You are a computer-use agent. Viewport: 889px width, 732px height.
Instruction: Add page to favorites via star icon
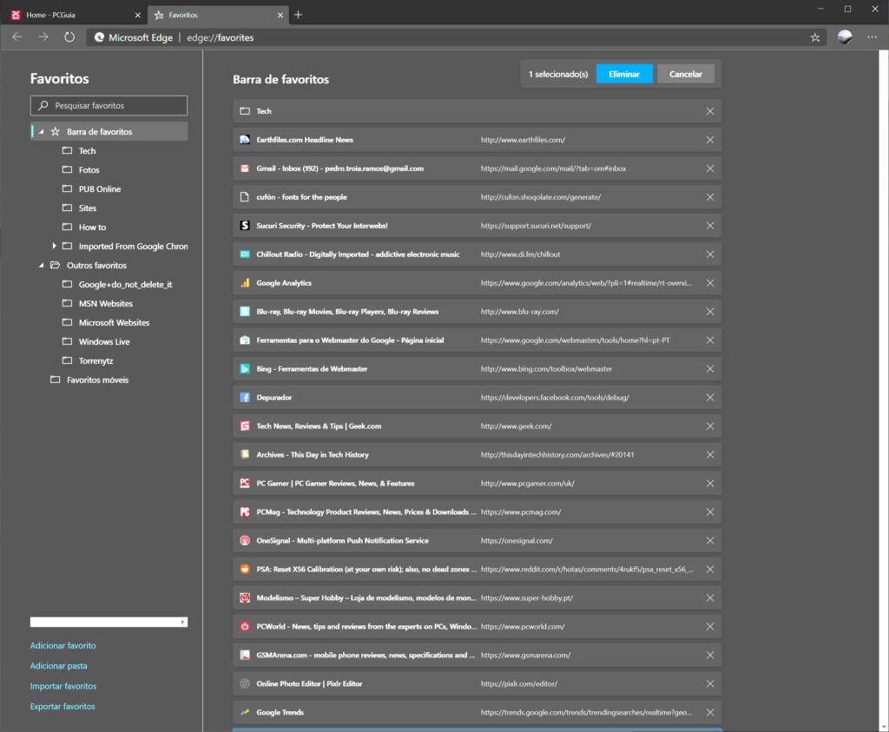[815, 37]
